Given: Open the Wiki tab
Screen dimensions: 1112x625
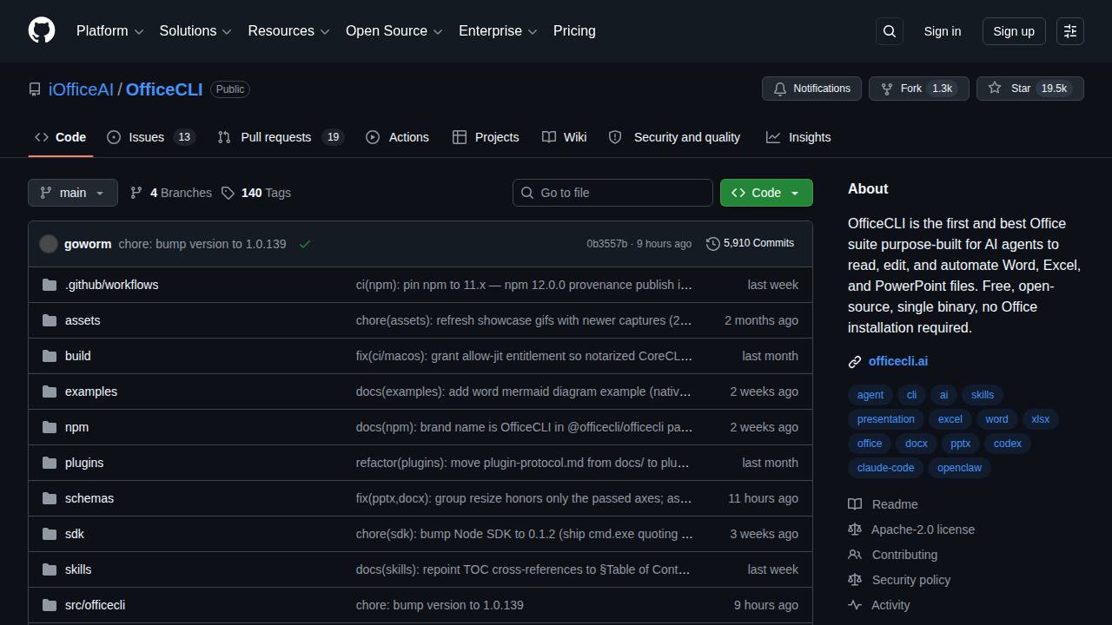Looking at the screenshot, I should pyautogui.click(x=565, y=137).
